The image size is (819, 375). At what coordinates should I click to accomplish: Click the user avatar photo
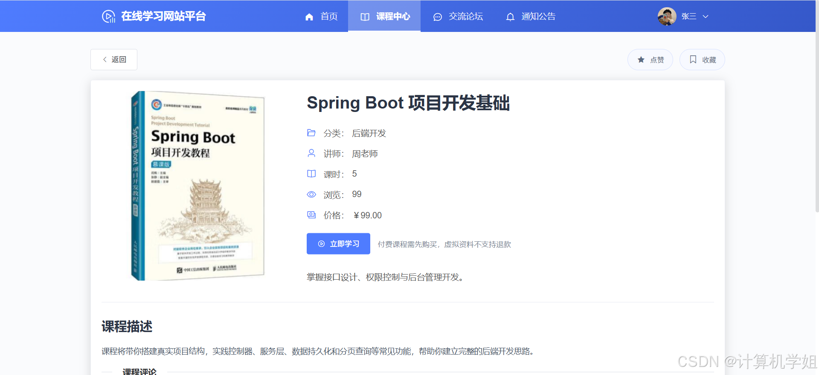coord(667,16)
